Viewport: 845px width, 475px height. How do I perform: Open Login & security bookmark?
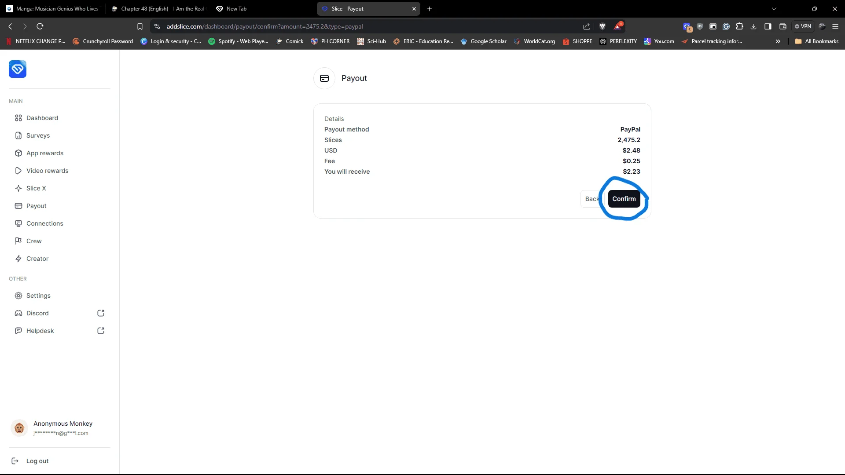point(171,41)
